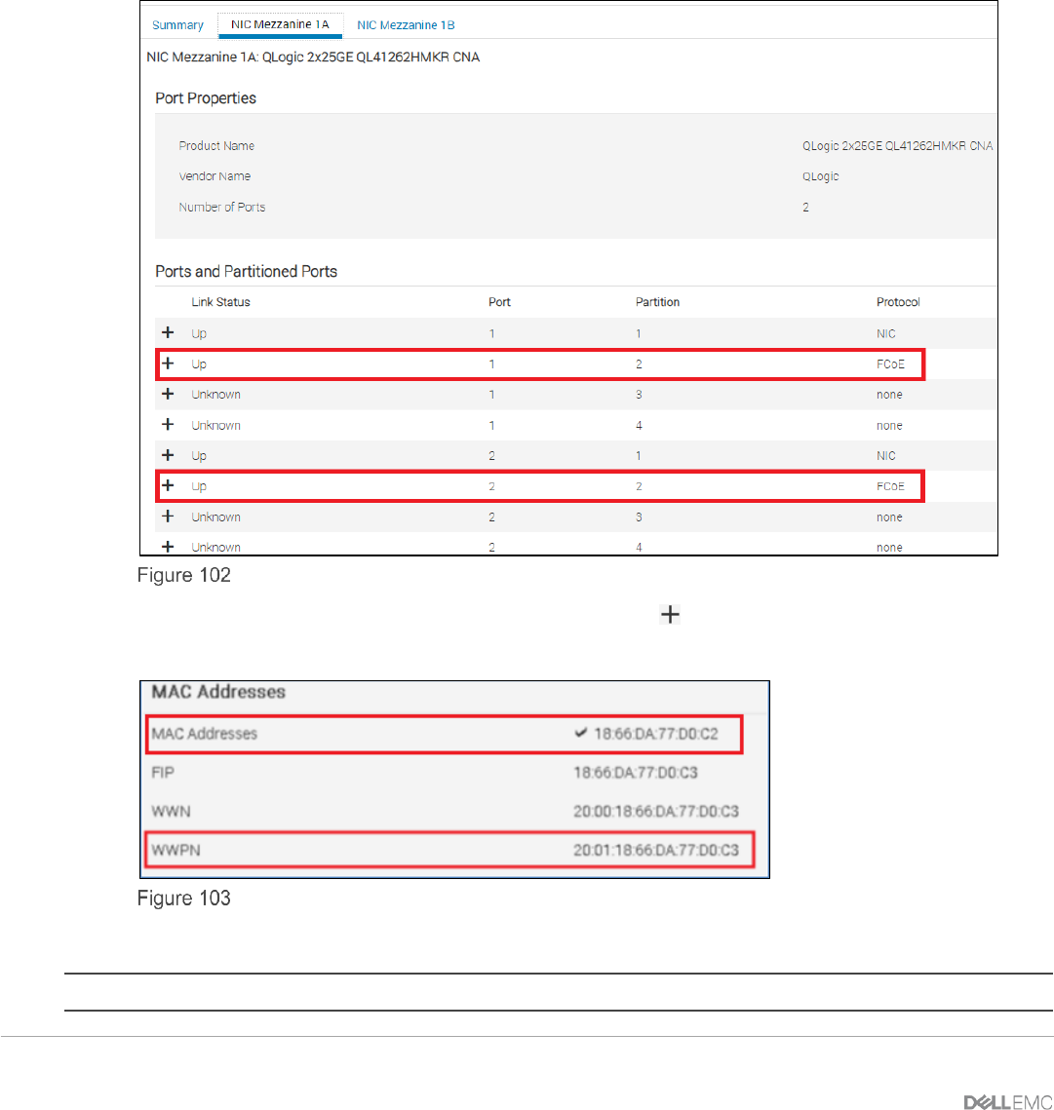
Task: Click the FIP value 18:66:DA:77:D0:C3
Action: (636, 773)
